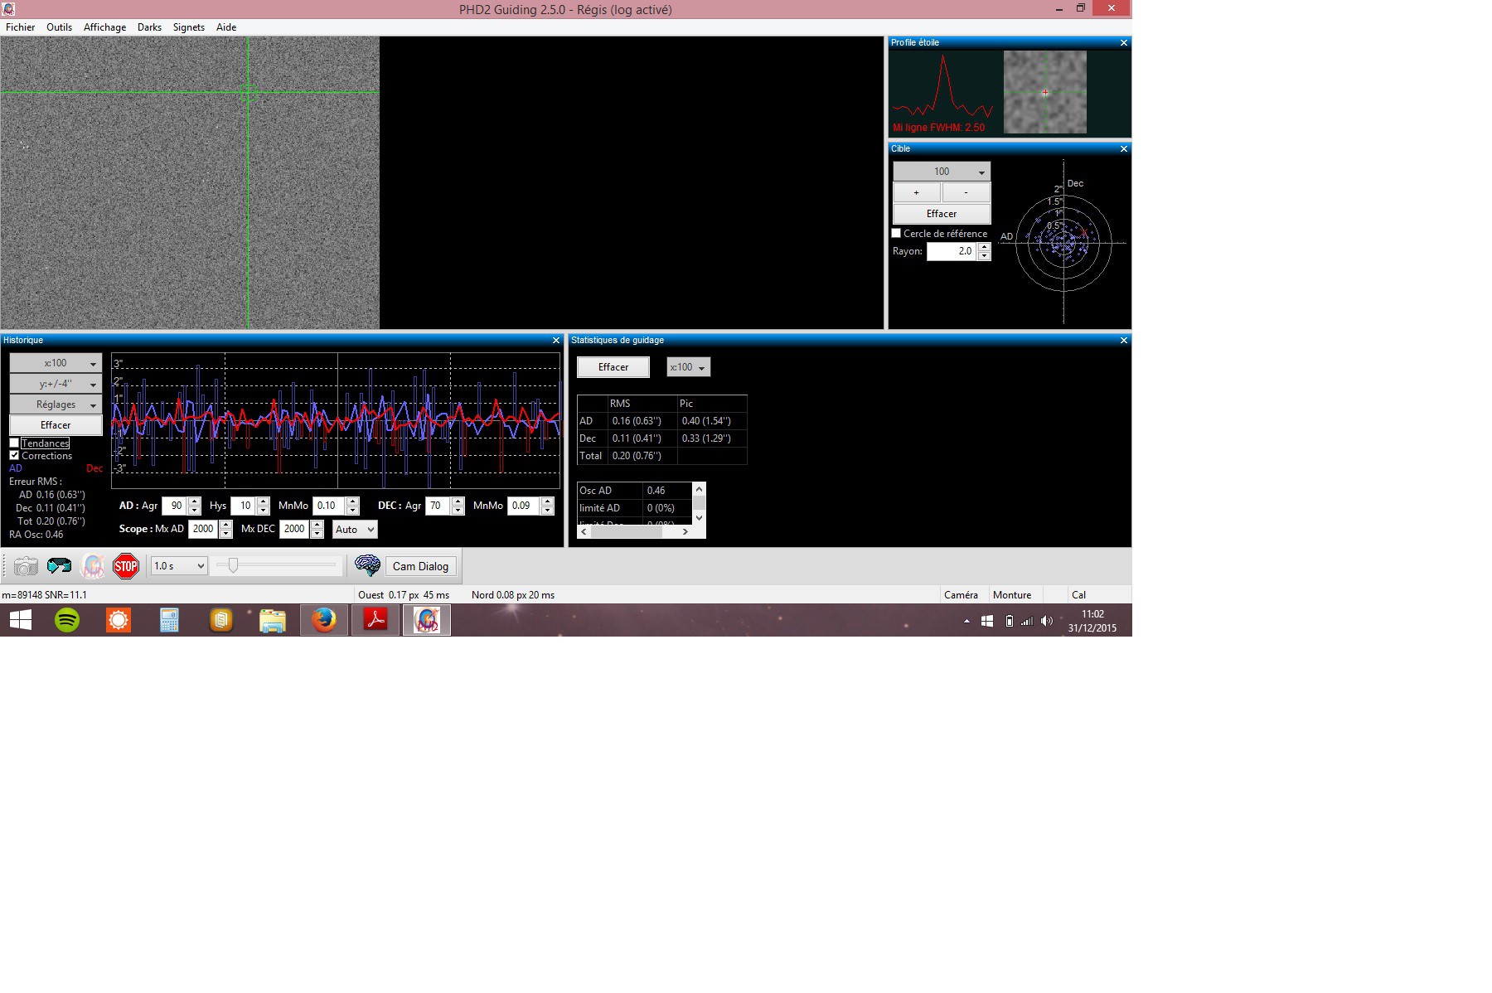Open the Signets menu
The image size is (1492, 993).
tap(189, 27)
